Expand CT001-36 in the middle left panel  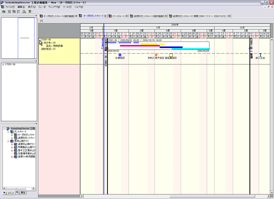pos(3,65)
